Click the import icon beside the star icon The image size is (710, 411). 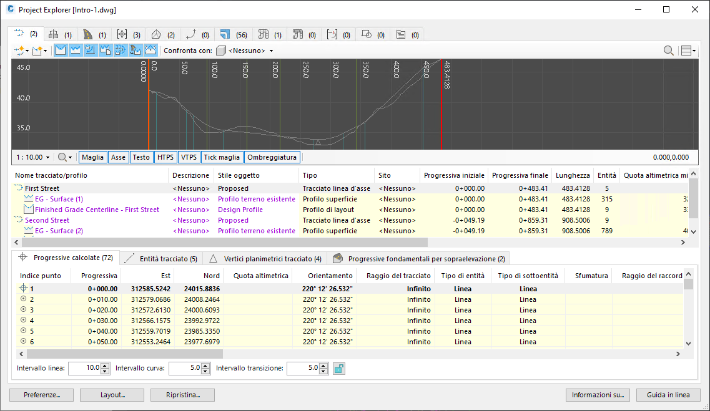(x=37, y=51)
